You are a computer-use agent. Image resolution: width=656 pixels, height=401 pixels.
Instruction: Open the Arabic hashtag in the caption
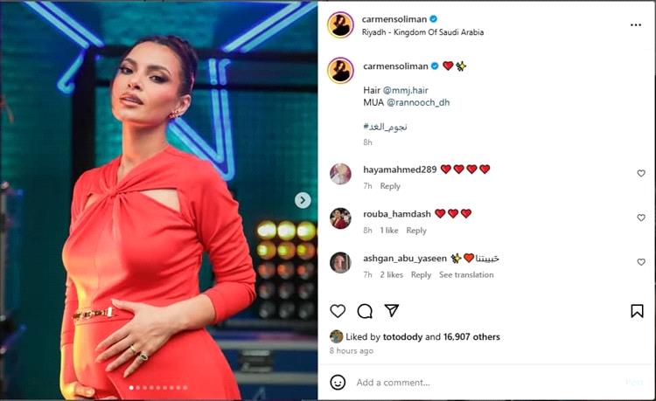385,127
